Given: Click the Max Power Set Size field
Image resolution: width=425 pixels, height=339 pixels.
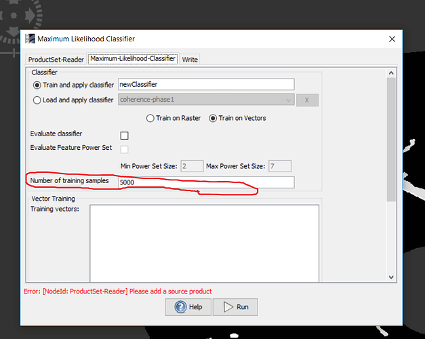Looking at the screenshot, I should tap(280, 166).
